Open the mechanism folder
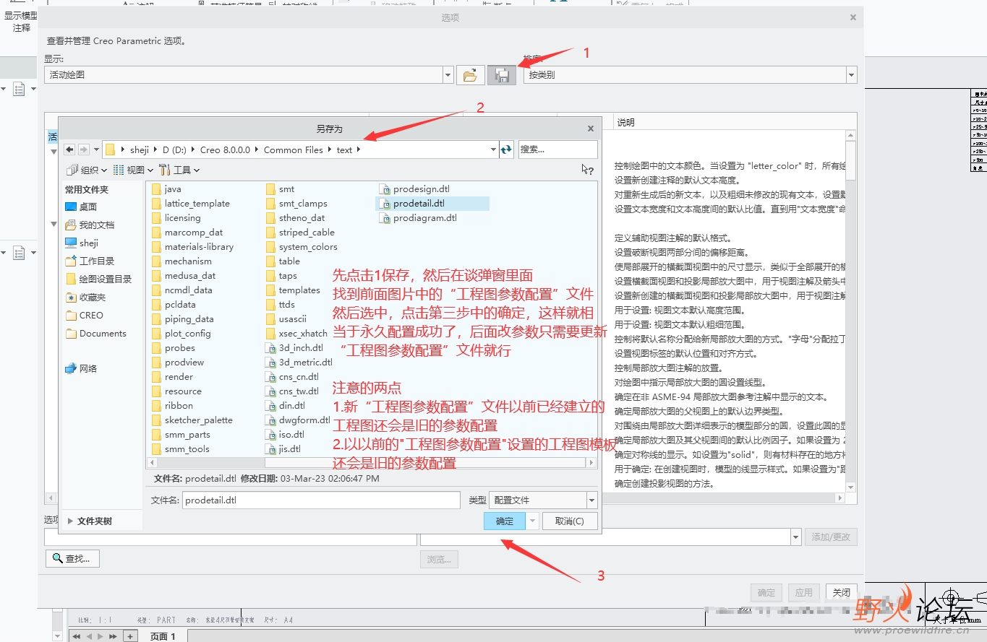 click(x=182, y=261)
